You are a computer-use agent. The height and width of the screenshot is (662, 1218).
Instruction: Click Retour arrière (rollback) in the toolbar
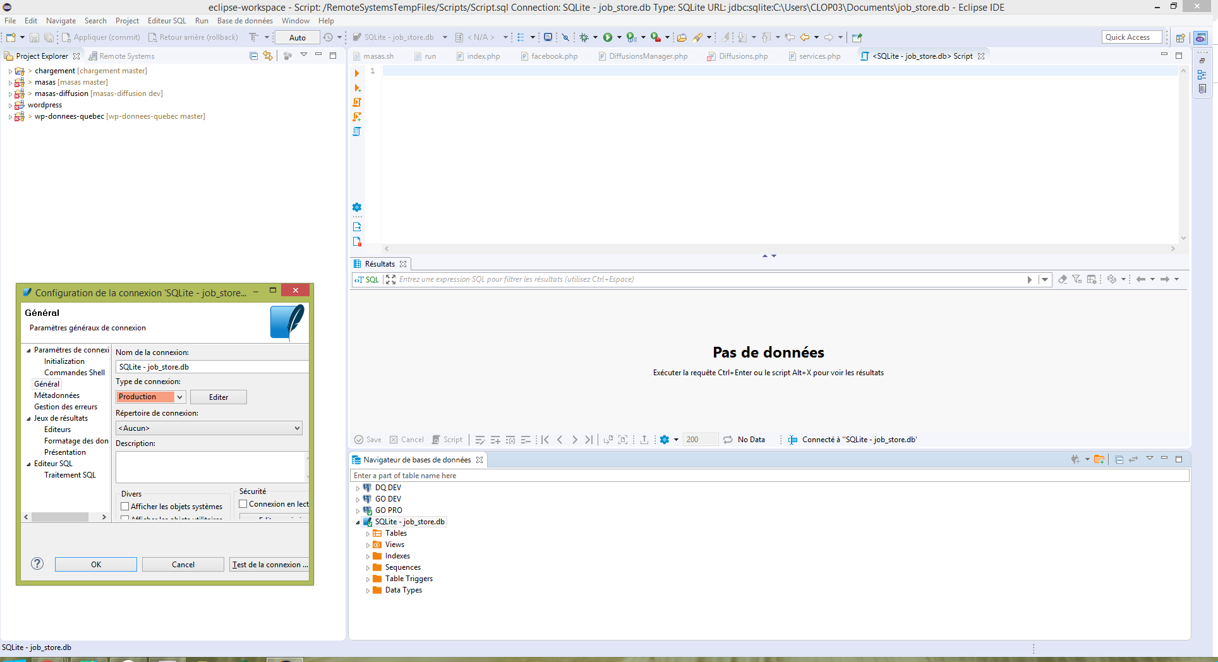[x=193, y=37]
